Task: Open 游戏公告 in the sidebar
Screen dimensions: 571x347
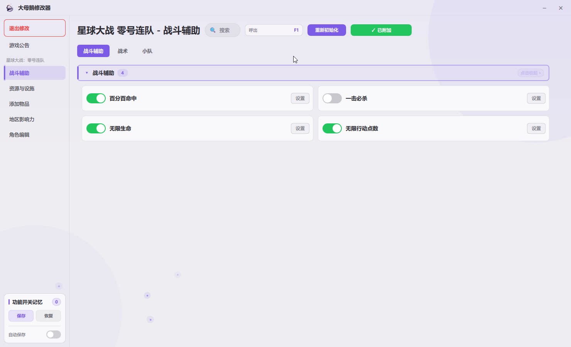Action: click(x=35, y=45)
